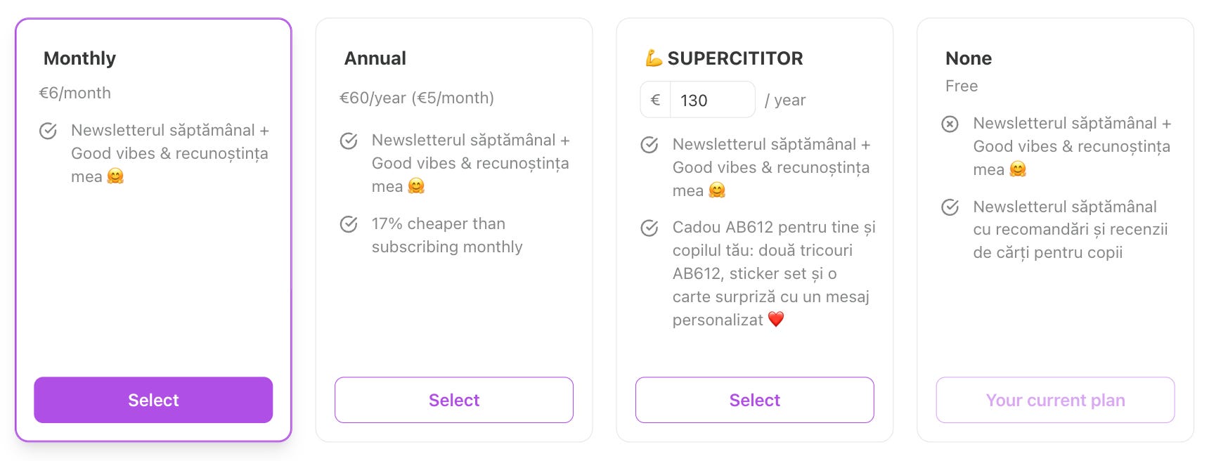
Task: Click the X circle icon in None plan
Action: pos(950,124)
